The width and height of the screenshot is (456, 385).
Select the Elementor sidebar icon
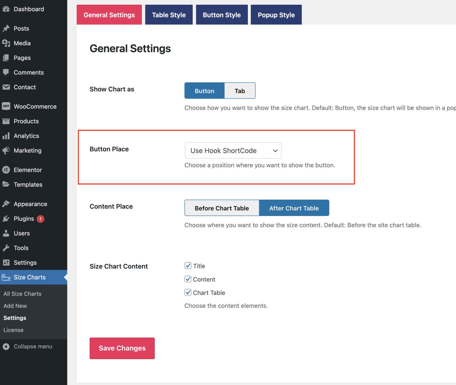pyautogui.click(x=6, y=170)
